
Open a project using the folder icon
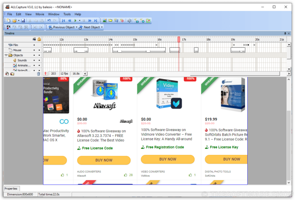click(x=14, y=21)
